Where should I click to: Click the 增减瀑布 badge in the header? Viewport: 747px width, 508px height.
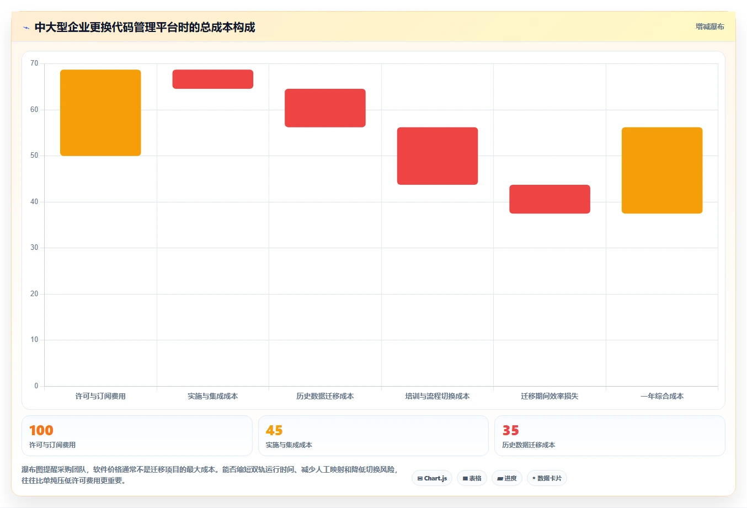click(x=709, y=26)
